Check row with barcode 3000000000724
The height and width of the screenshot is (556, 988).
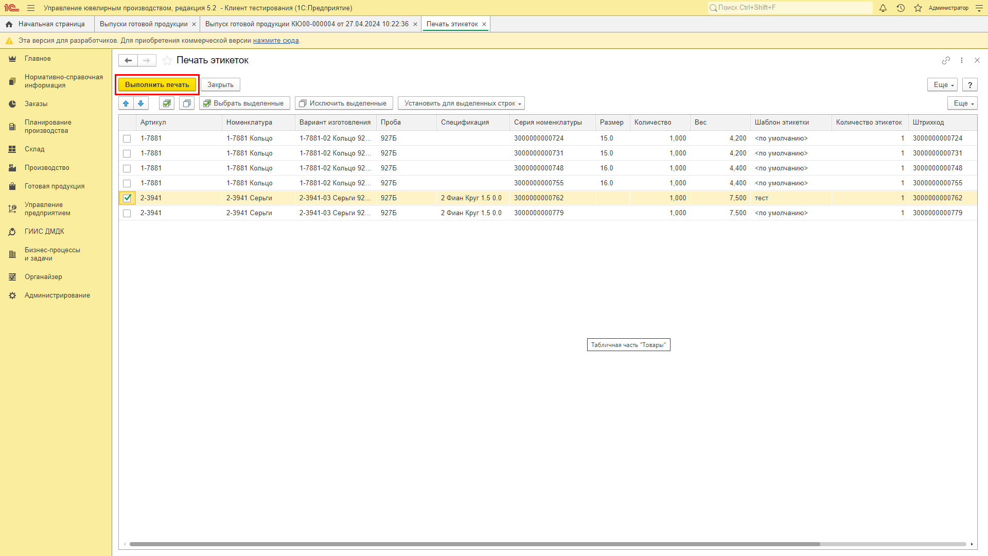[127, 138]
